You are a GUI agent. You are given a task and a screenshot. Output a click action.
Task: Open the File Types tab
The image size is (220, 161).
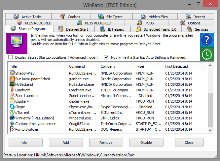pyautogui.click(x=111, y=16)
